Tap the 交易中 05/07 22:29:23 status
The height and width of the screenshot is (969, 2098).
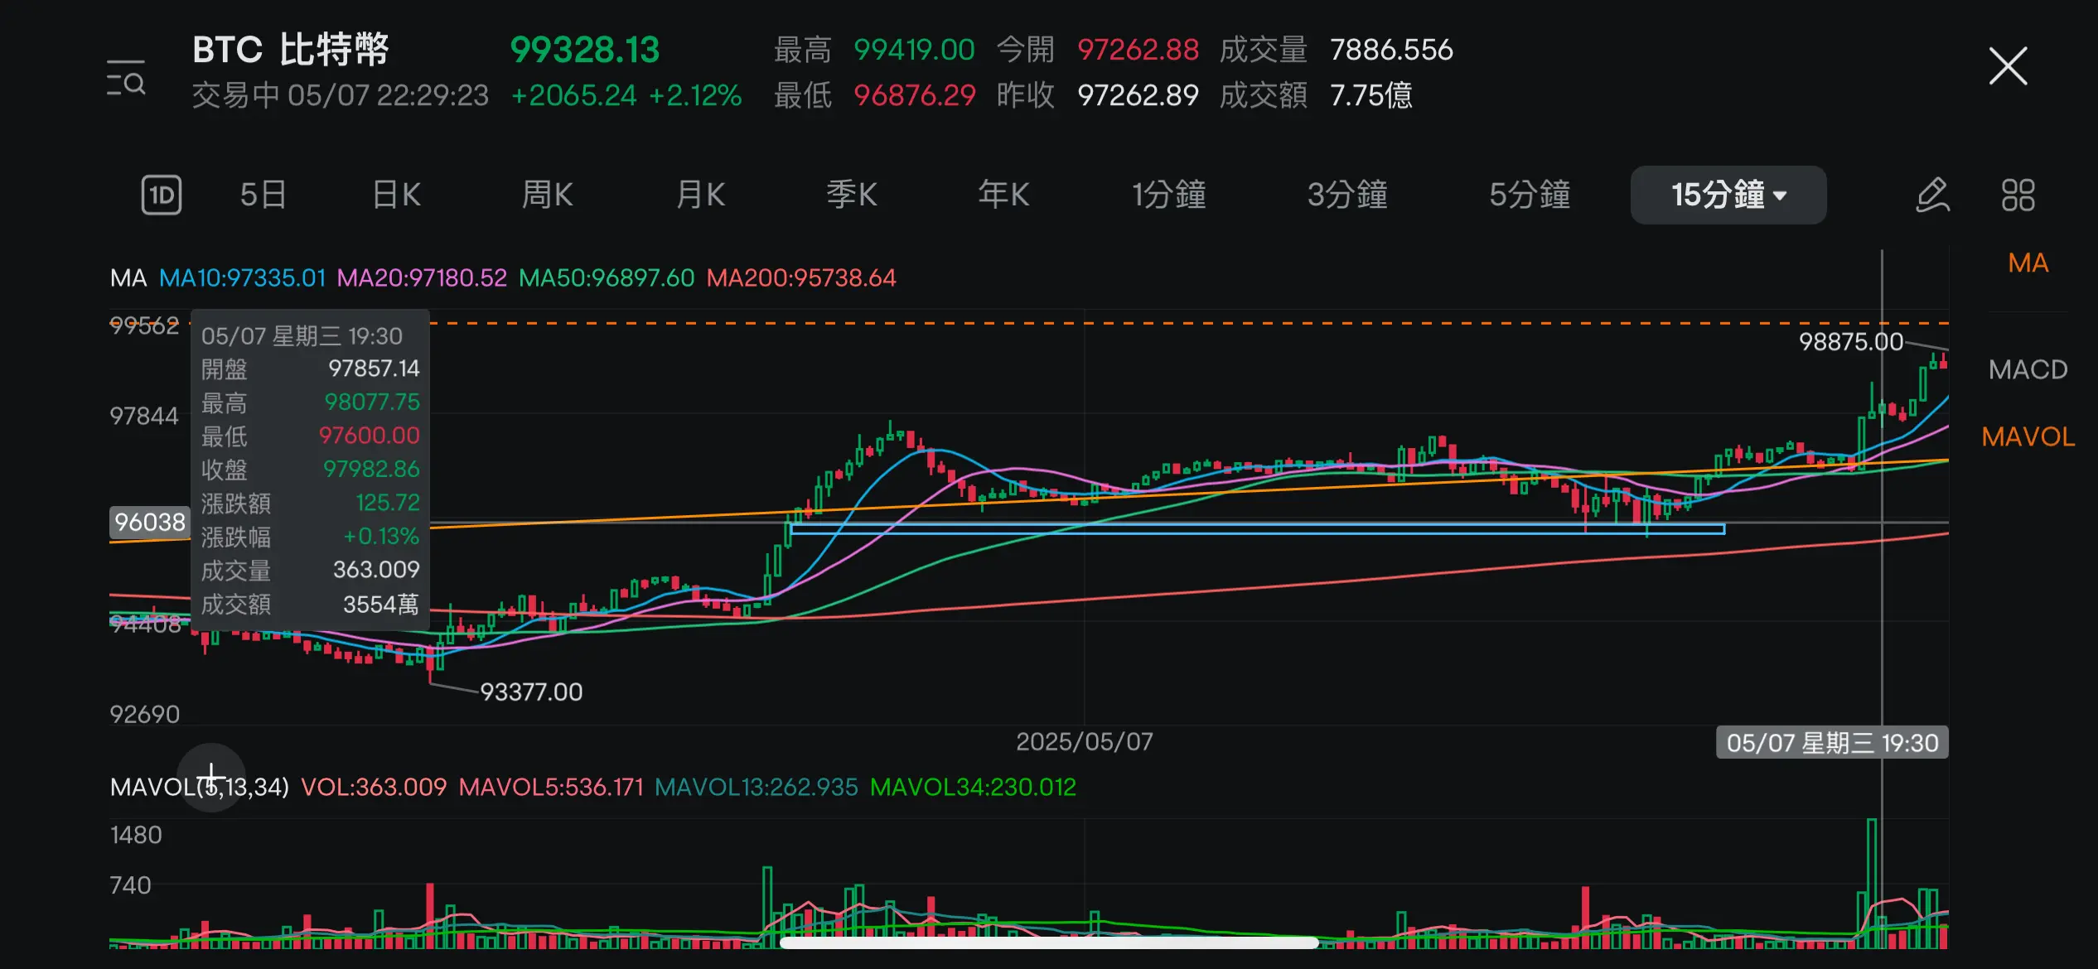tap(340, 95)
